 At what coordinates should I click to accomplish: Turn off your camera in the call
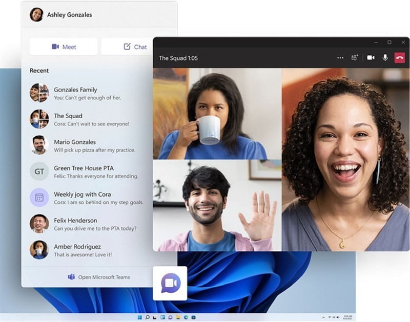(371, 57)
